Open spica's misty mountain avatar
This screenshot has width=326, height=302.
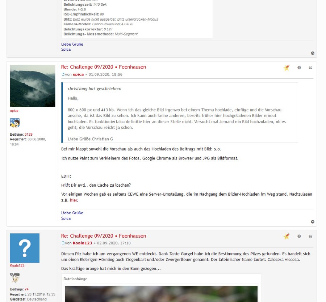(33, 86)
